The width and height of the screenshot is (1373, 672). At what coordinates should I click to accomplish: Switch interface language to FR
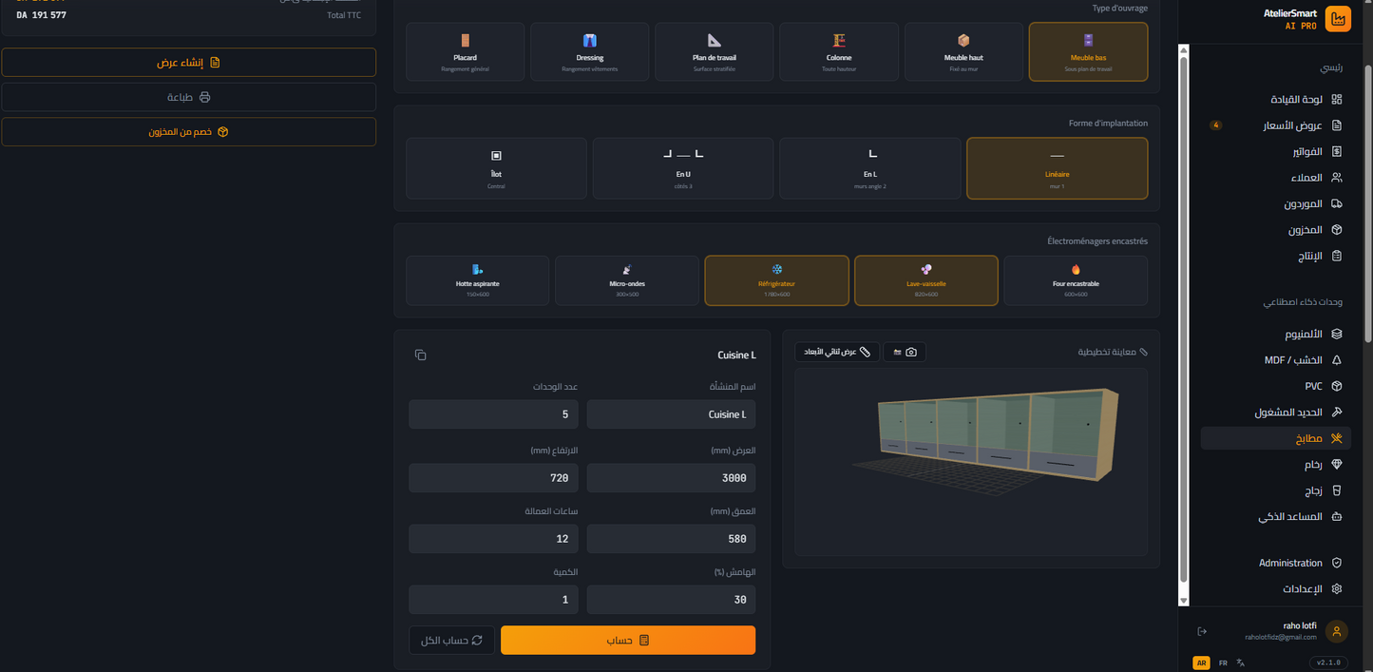click(1223, 662)
